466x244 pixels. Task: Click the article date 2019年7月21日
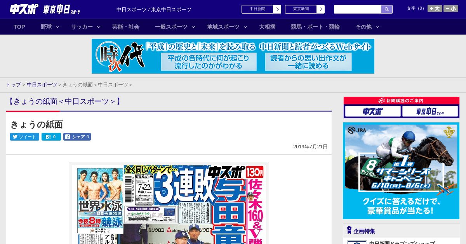point(310,147)
